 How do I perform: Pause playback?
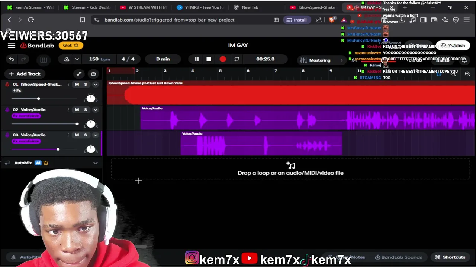(x=197, y=59)
